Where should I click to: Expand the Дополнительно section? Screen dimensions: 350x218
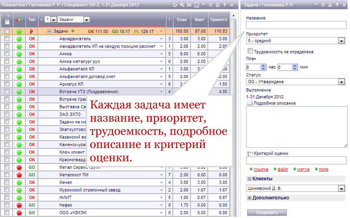pyautogui.click(x=249, y=198)
